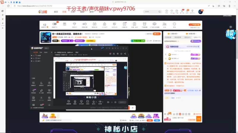Expand 直播回看 in the right panel
This screenshot has height=133, width=238.
[x=191, y=34]
